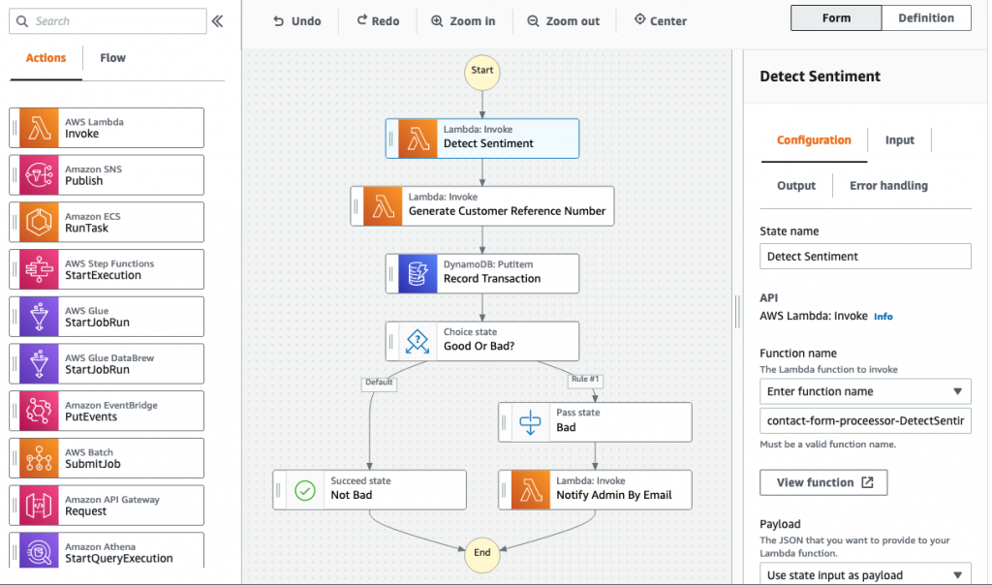992x585 pixels.
Task: Click the EventBridge PutEvents icon
Action: (x=39, y=411)
